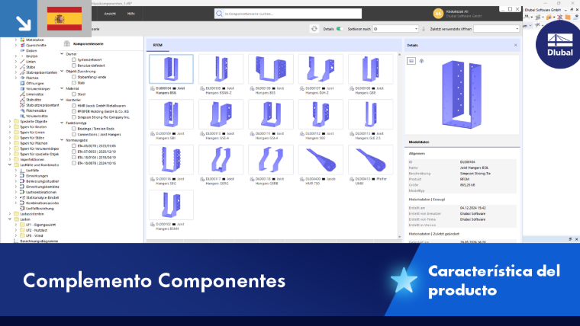Viewport: 580px width, 326px height.
Task: Select Joist Hangers BSIL thumbnail DL000104
Action: (x=171, y=69)
